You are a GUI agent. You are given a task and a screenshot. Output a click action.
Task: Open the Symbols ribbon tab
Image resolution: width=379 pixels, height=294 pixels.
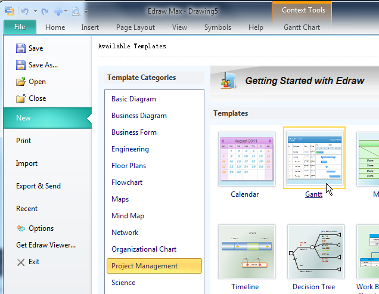[x=218, y=27]
